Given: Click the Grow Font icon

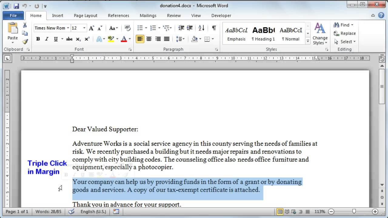Looking at the screenshot, I should (x=92, y=28).
